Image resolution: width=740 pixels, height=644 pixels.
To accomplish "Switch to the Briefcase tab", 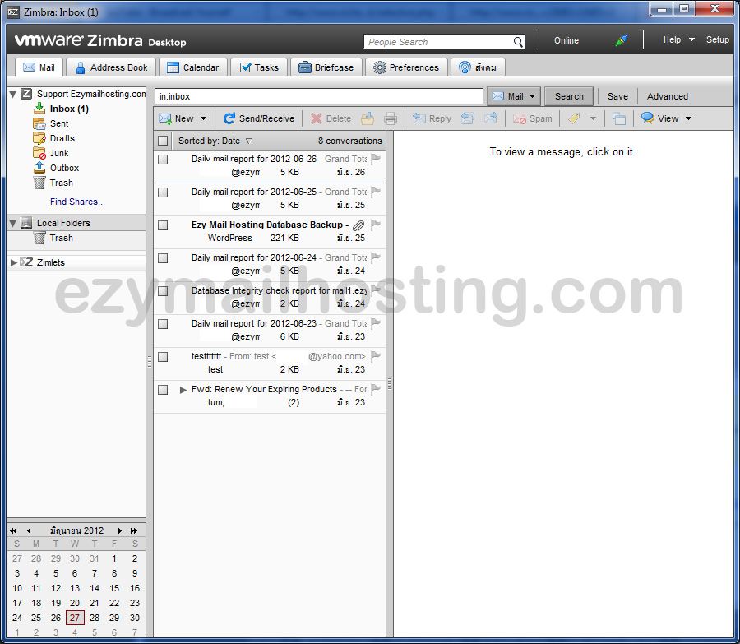I will [326, 67].
